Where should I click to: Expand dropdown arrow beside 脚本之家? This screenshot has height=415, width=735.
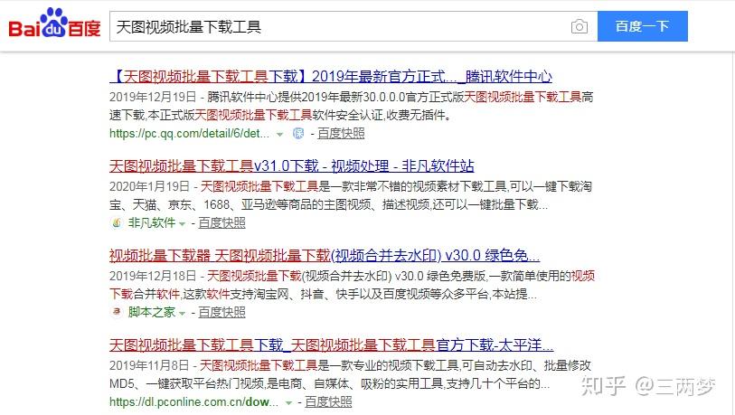pyautogui.click(x=183, y=313)
